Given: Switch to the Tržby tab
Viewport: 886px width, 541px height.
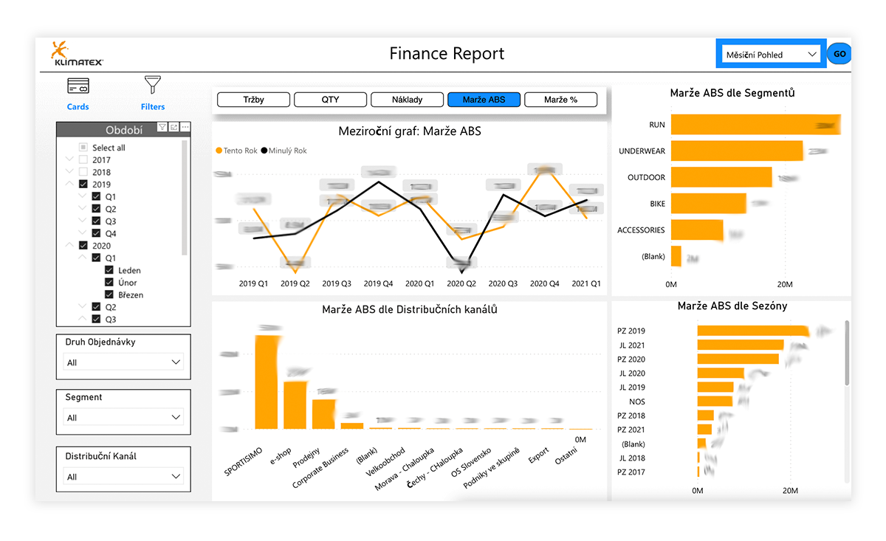Looking at the screenshot, I should pos(253,100).
